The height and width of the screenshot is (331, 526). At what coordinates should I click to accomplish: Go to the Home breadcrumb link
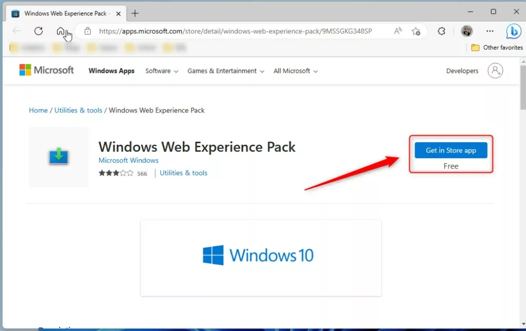(x=38, y=110)
